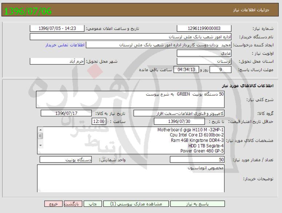The image size is (282, 213).
Task: Click scroll-up arrow in item specifications box
Action: pyautogui.click(x=40, y=130)
